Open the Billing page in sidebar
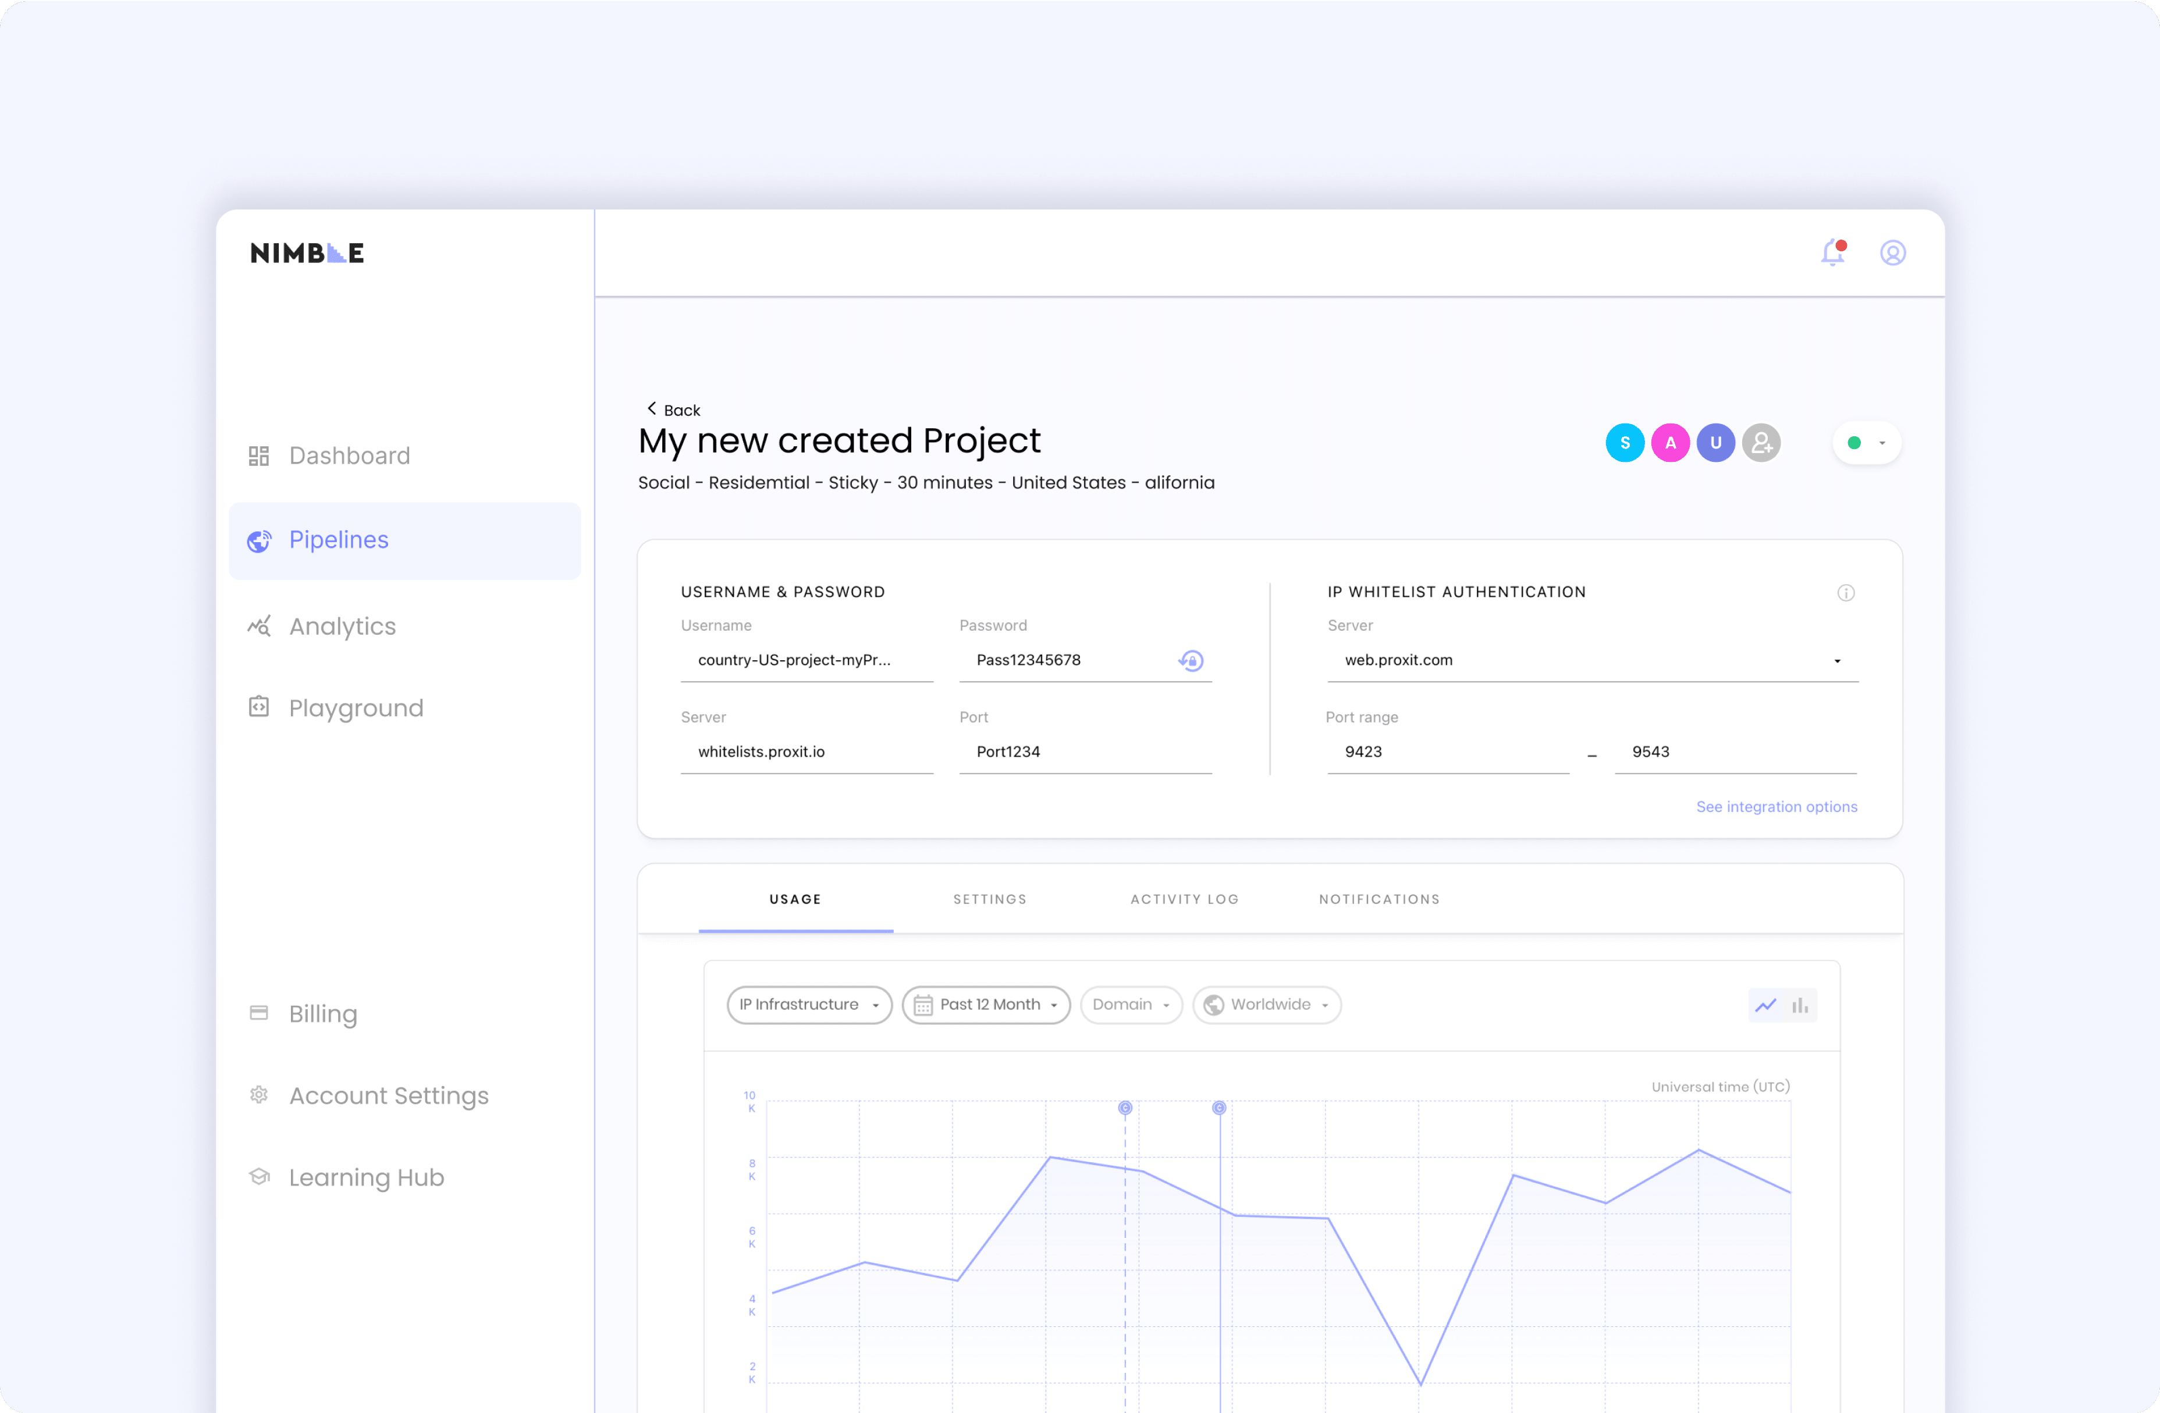 322,1014
